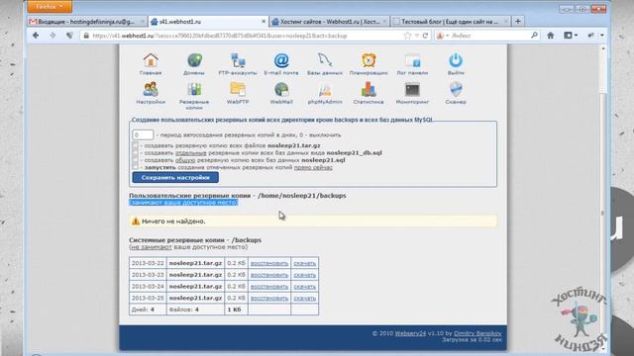Click the Выйти logout power icon
This screenshot has width=634, height=356.
pyautogui.click(x=456, y=60)
